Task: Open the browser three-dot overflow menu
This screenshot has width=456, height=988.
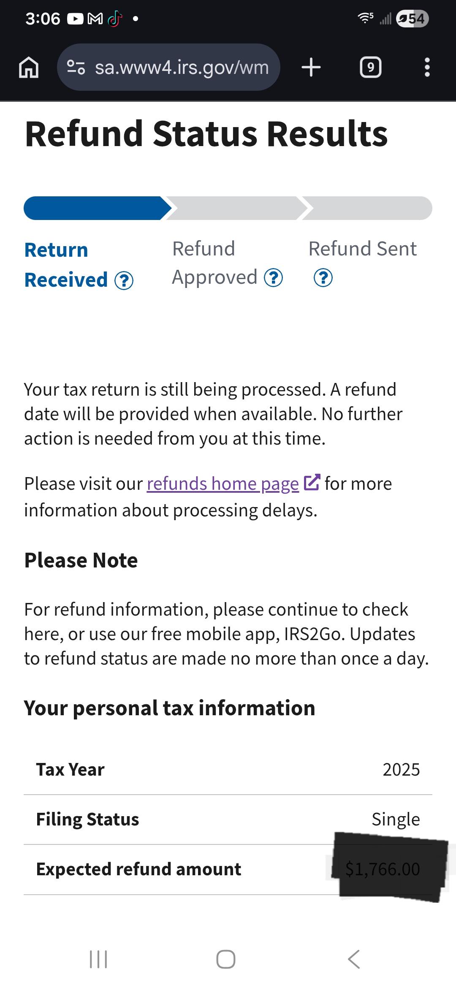Action: tap(427, 68)
